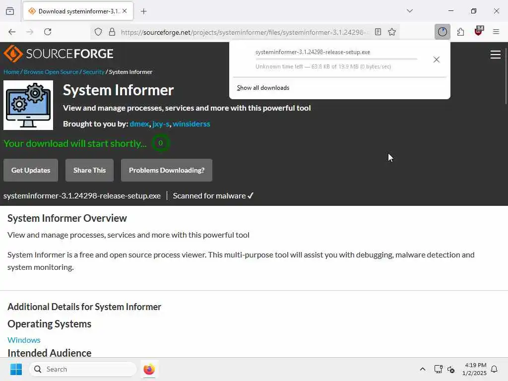This screenshot has height=381, width=508.
Task: Show hidden system tray icons
Action: [x=423, y=369]
